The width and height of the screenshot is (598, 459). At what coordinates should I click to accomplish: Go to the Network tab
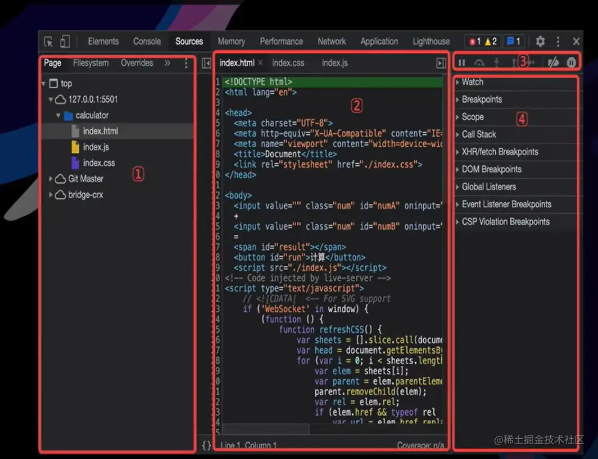pos(332,42)
